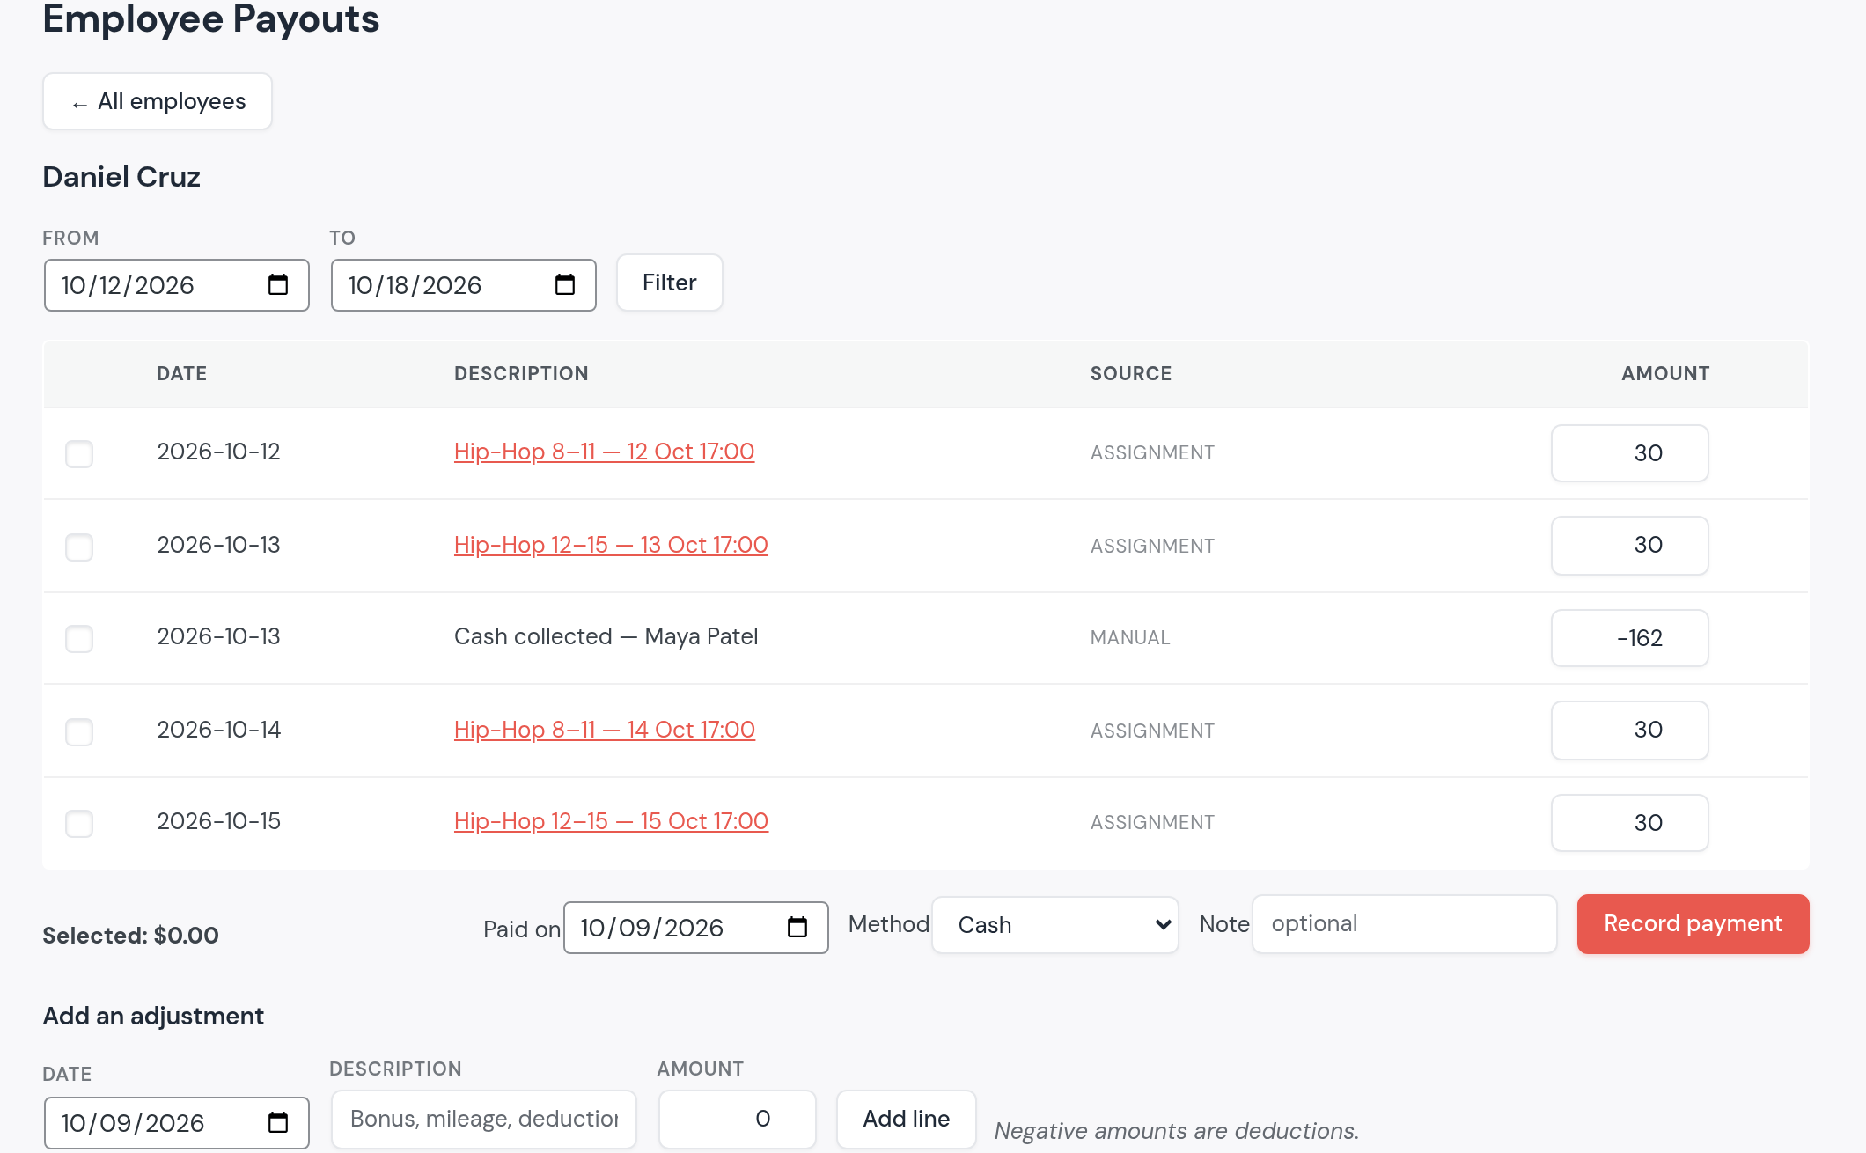
Task: Go back to All employees
Action: pyautogui.click(x=158, y=102)
